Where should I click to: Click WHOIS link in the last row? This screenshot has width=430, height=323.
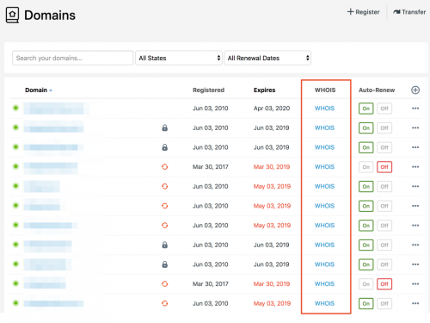pyautogui.click(x=324, y=303)
